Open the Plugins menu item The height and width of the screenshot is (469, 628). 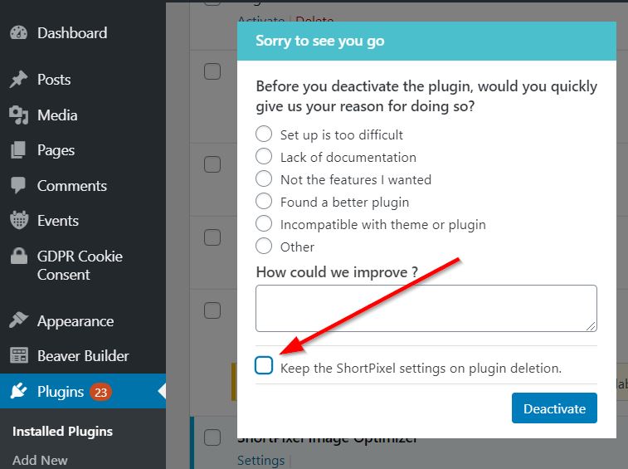click(x=61, y=392)
